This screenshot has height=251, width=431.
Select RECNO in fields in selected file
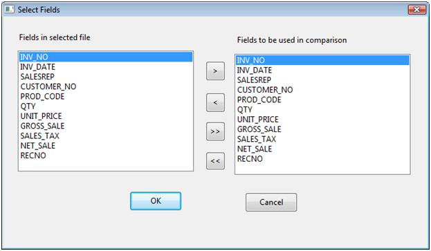(106, 156)
